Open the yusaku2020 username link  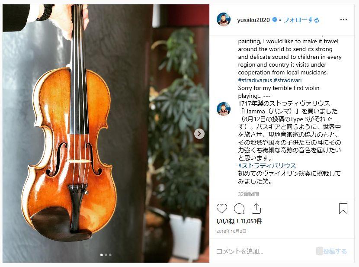[253, 20]
